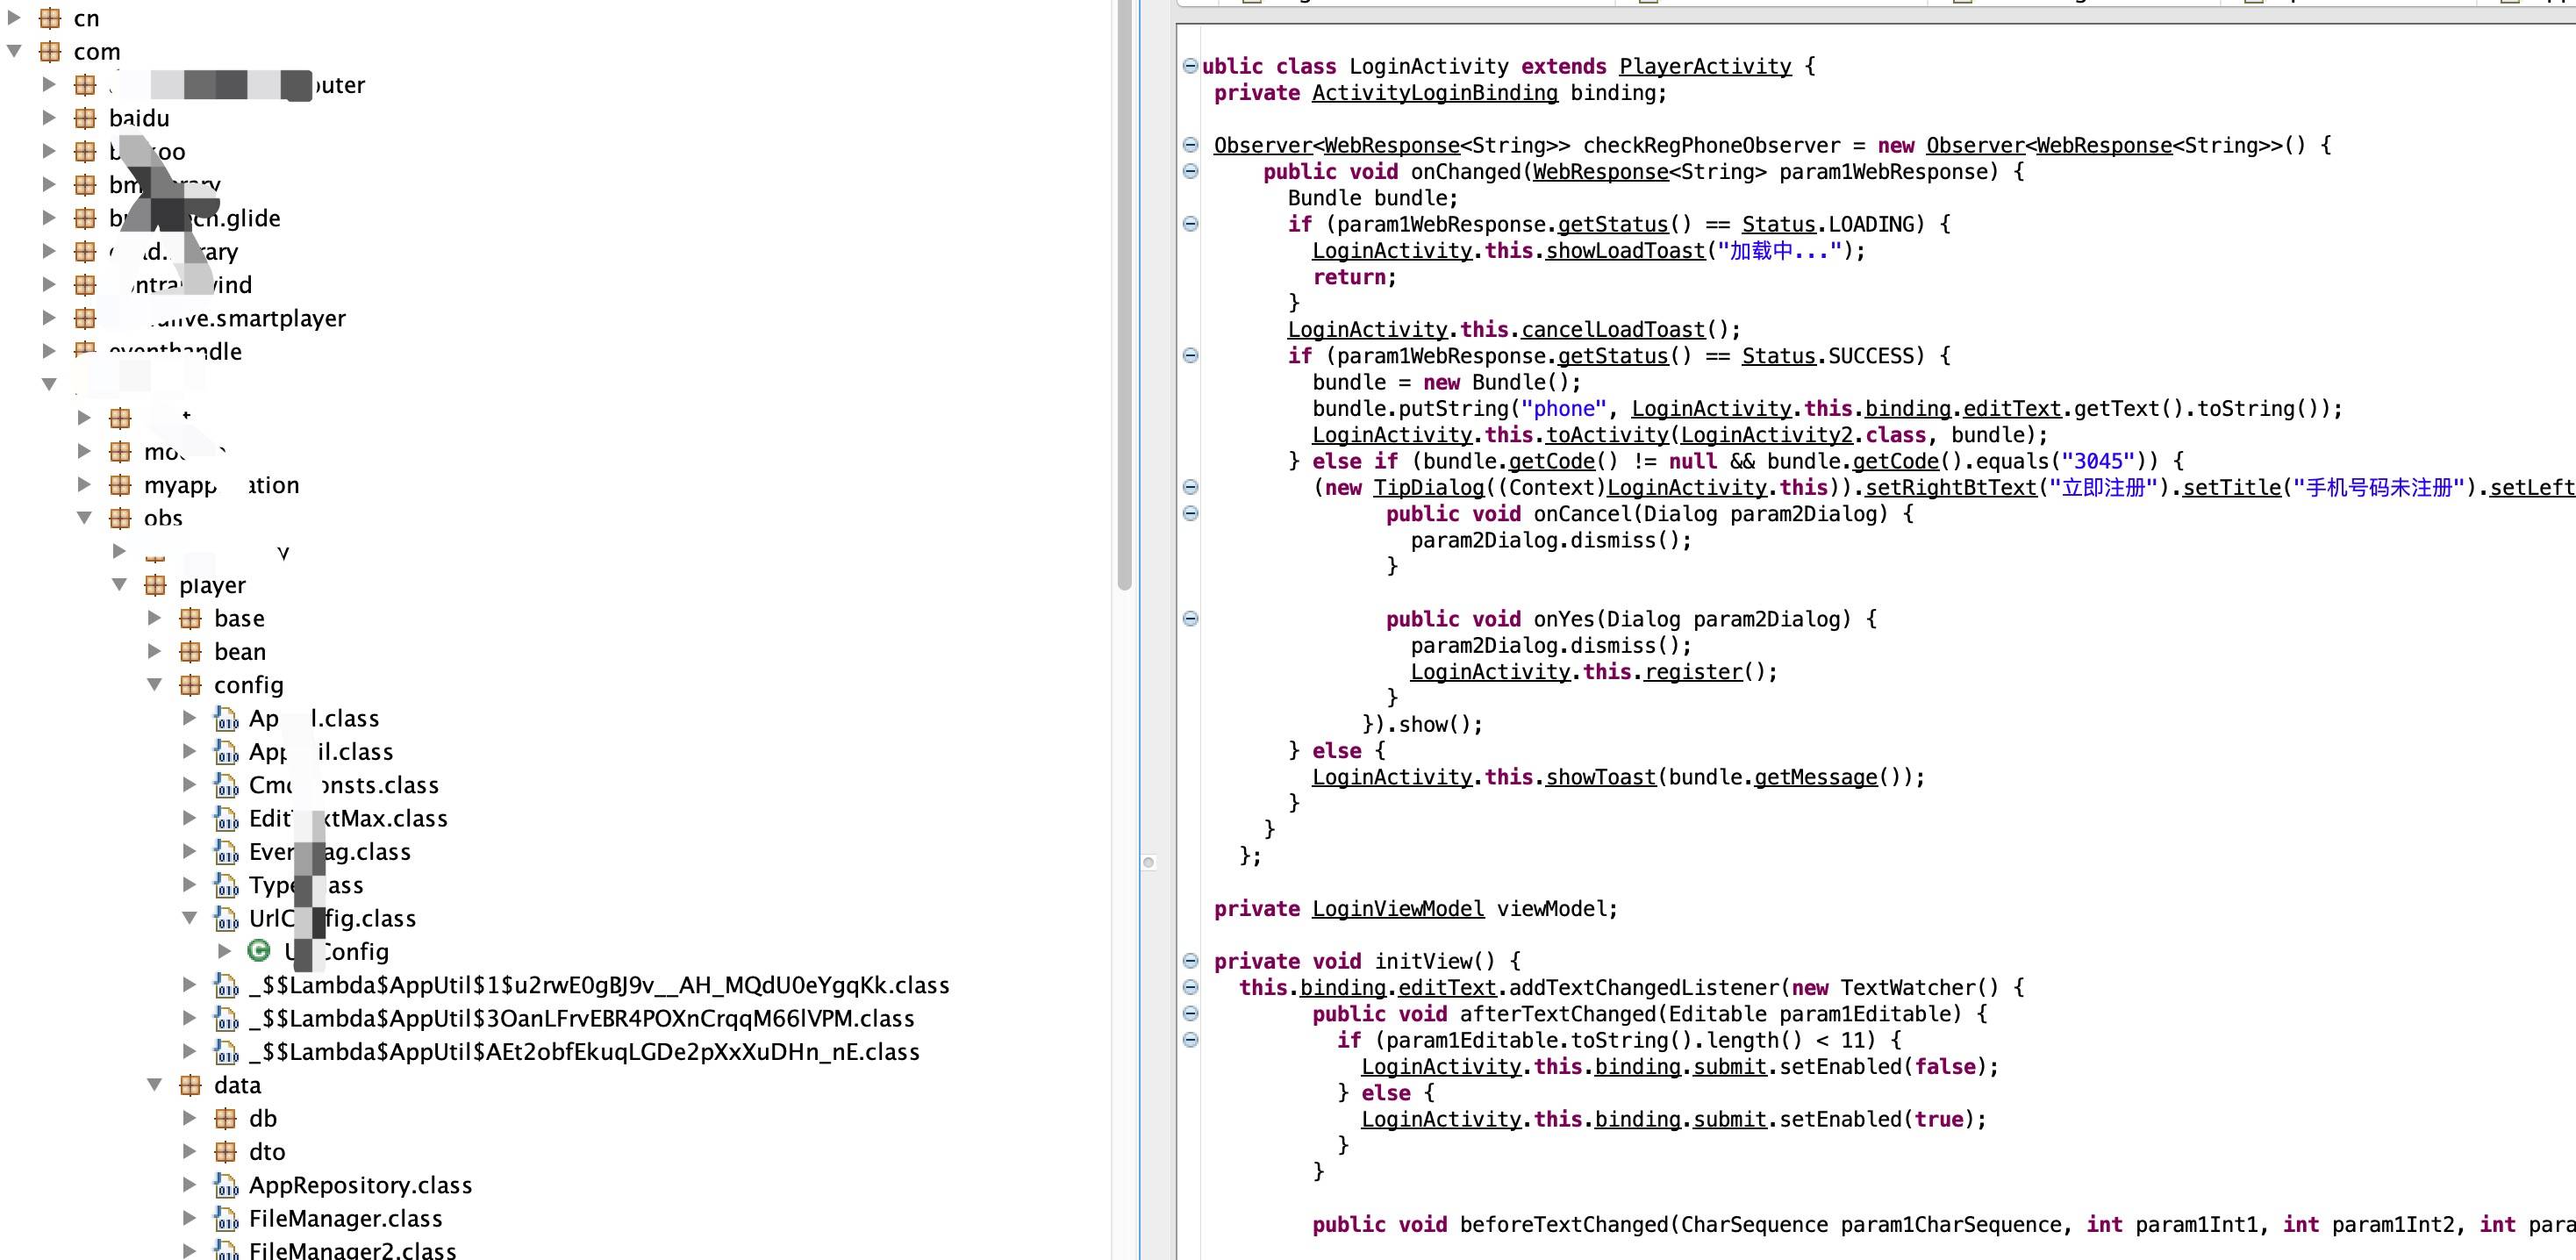Screen dimensions: 2576x1260
Task: Collapse the config package node
Action: pos(155,685)
